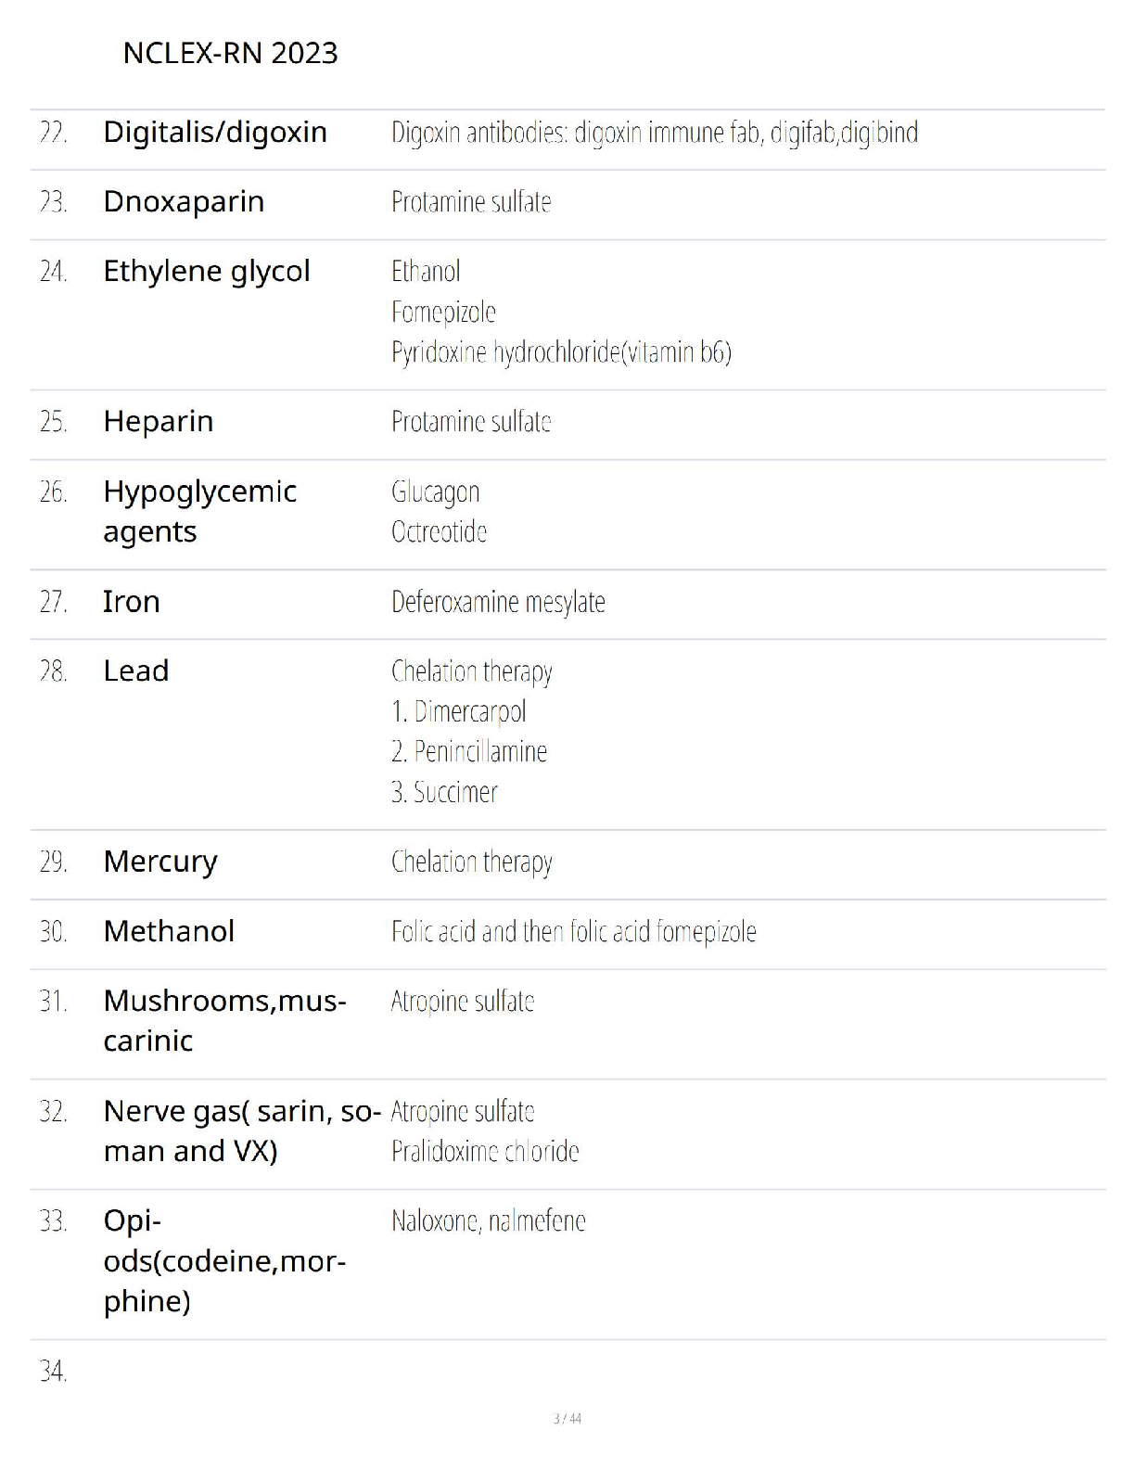Click Succimer in the Lead chelation list
The width and height of the screenshot is (1135, 1469).
pyautogui.click(x=444, y=792)
